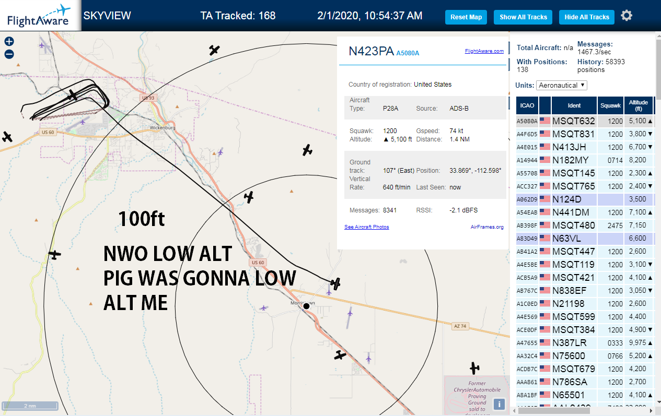This screenshot has height=416, width=661.
Task: Open See Aircraft Photos link
Action: pyautogui.click(x=366, y=227)
